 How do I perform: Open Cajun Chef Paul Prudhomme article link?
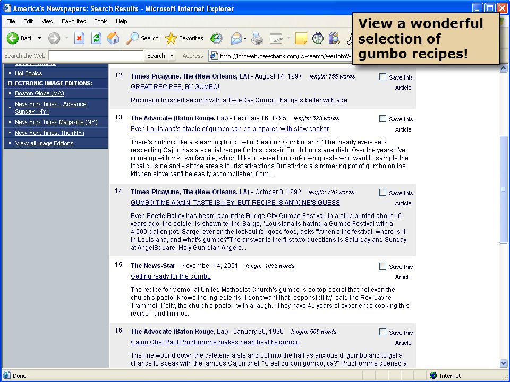215,342
